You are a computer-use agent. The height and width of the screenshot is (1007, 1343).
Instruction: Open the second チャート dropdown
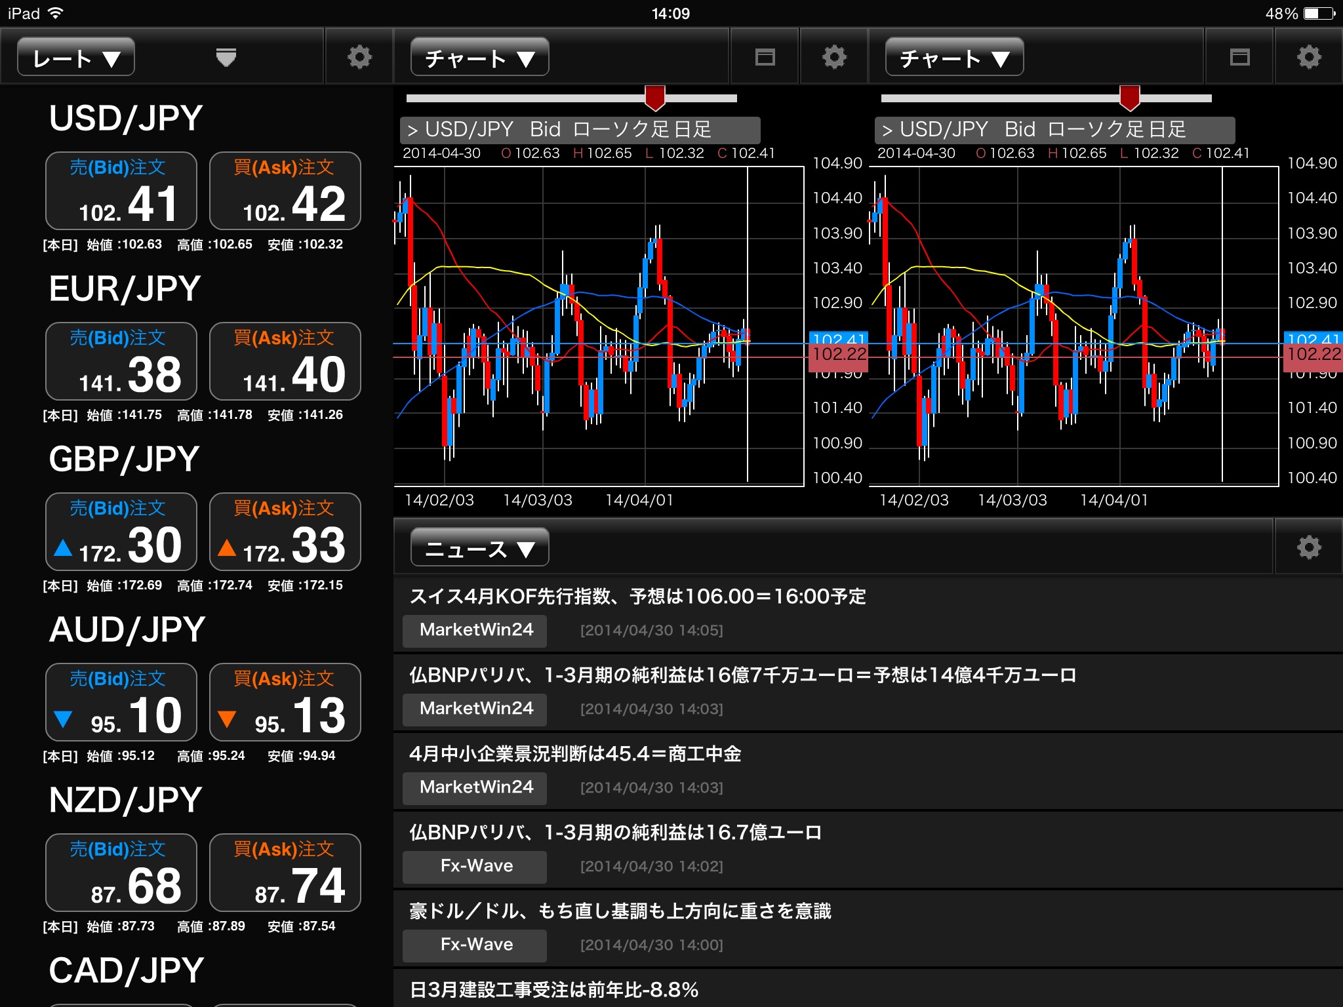pos(954,58)
